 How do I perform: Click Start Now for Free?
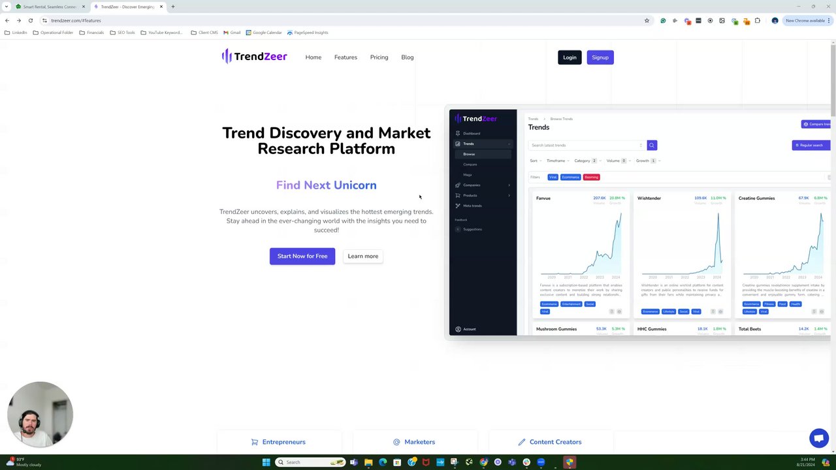pos(302,256)
